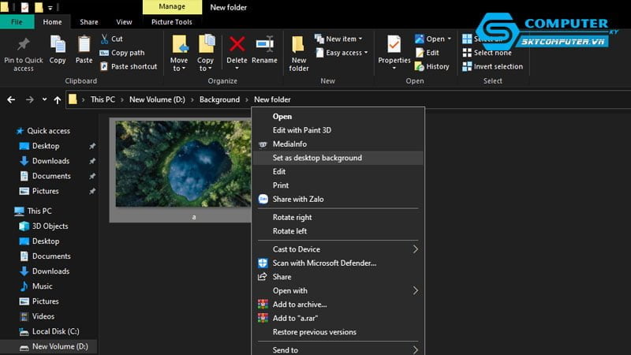Choose Add to "a.rar"
Image resolution: width=631 pixels, height=355 pixels.
338,319
